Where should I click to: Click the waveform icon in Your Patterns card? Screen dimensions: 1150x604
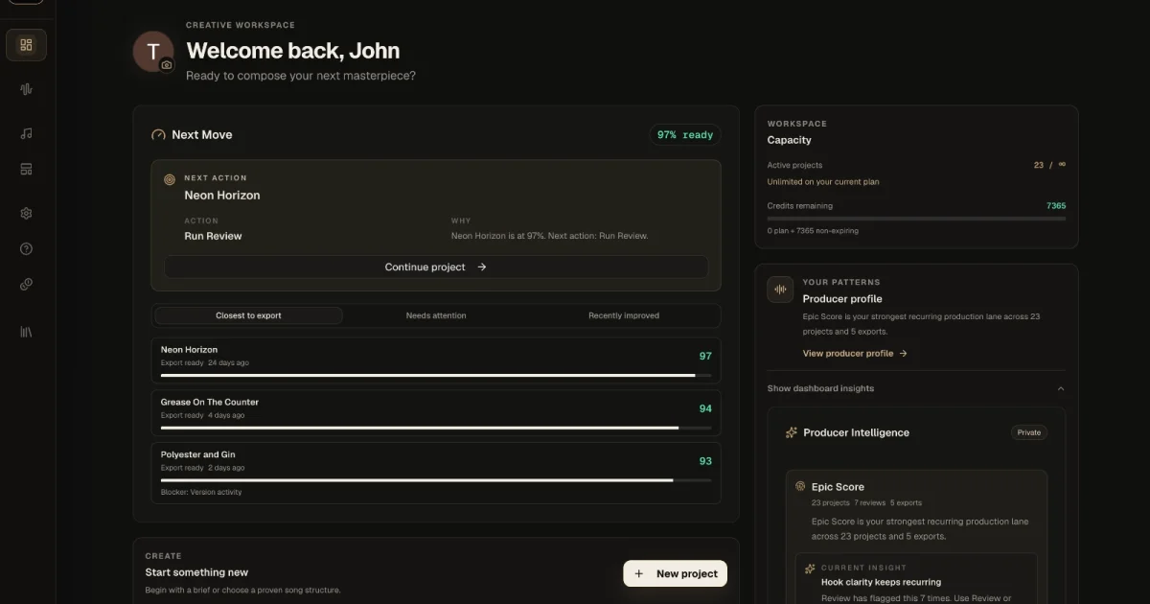[780, 290]
